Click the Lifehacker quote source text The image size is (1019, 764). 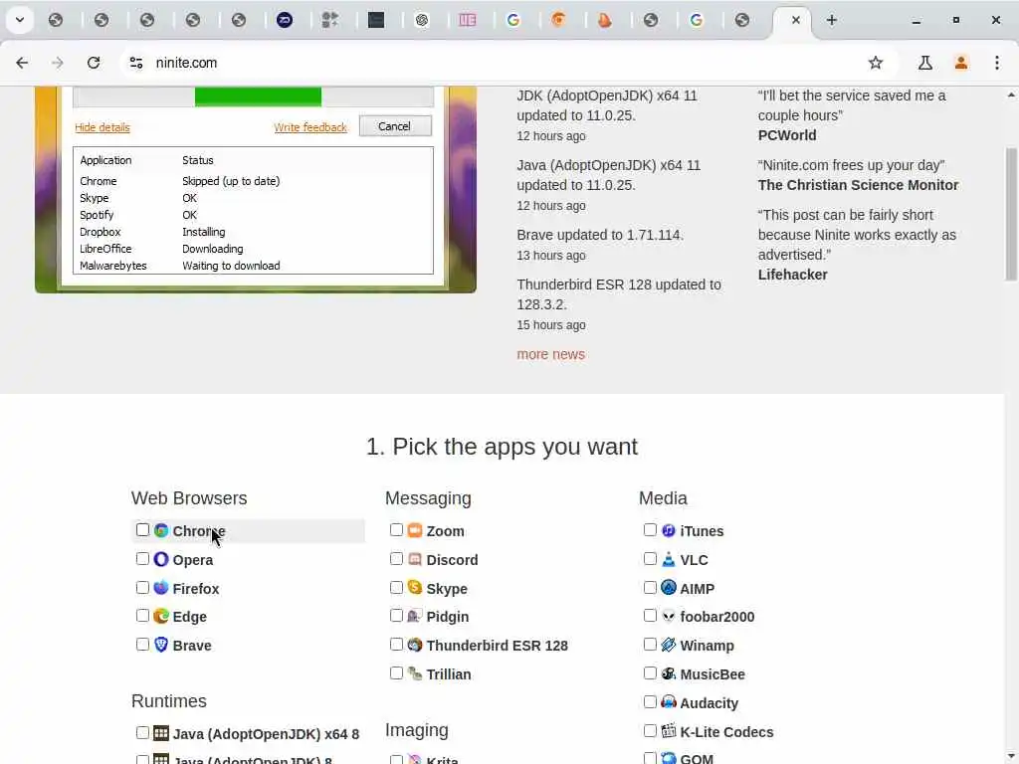click(792, 275)
